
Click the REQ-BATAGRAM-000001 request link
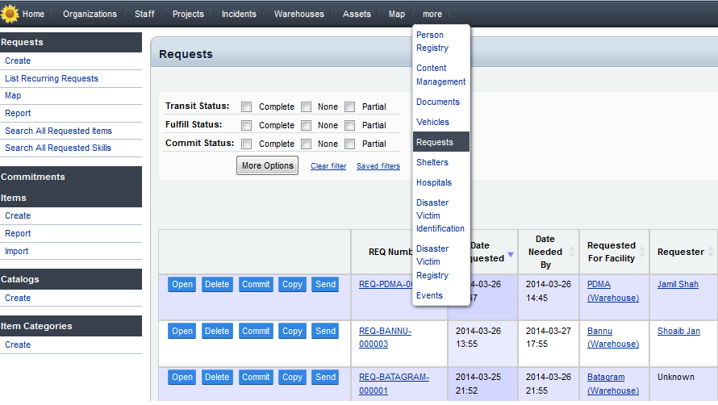pyautogui.click(x=394, y=383)
